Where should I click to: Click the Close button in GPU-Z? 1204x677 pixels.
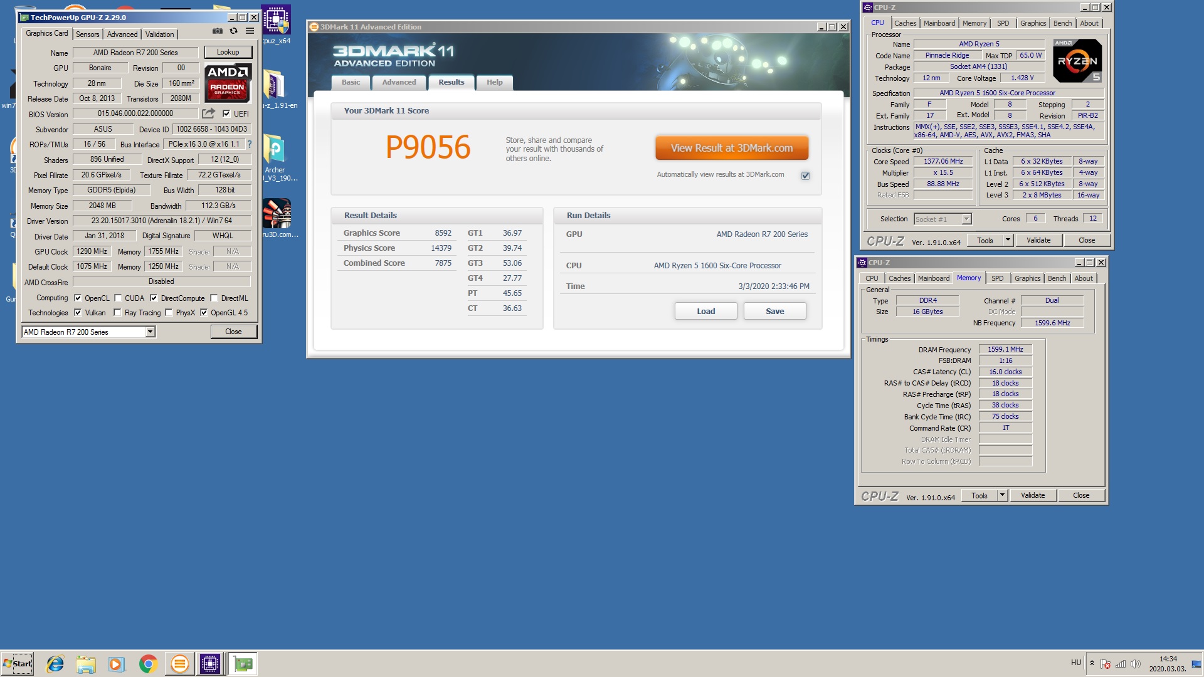tap(233, 332)
